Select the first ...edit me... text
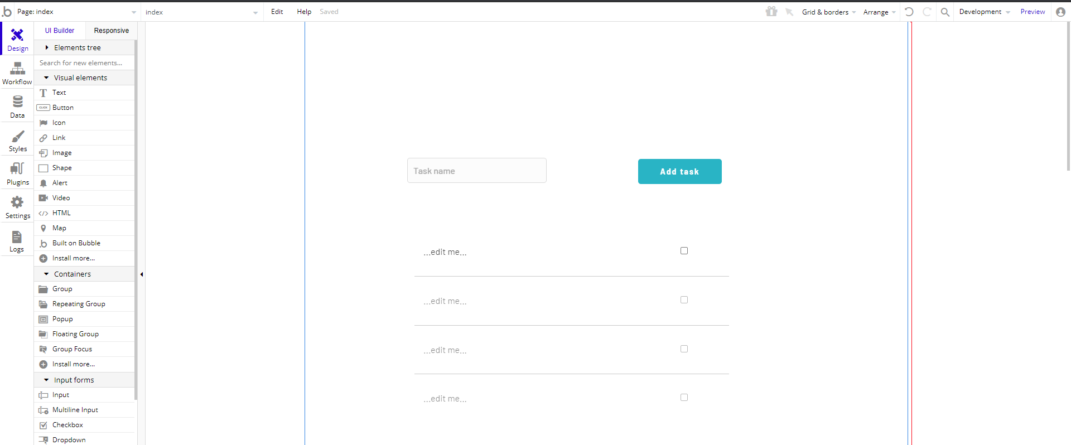 coord(445,252)
